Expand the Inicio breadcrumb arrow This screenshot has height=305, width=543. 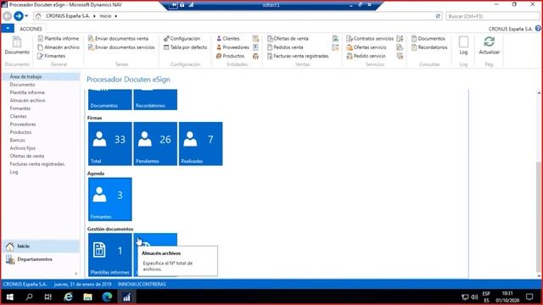coord(115,16)
